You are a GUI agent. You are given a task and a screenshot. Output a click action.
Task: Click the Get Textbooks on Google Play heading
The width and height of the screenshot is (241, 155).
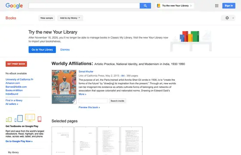(22, 126)
